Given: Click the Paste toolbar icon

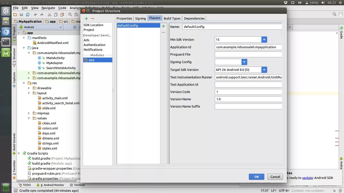Looking at the screenshot, I should pyautogui.click(x=62, y=15).
